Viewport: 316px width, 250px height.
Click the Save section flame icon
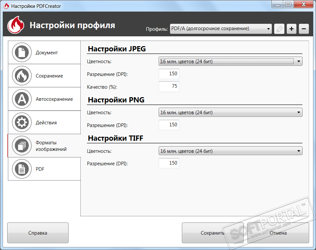(x=22, y=76)
